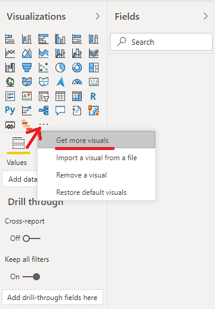Viewport: 215px width, 309px height.
Task: Pick the 100% stacked bar chart visual
Action: point(77,39)
